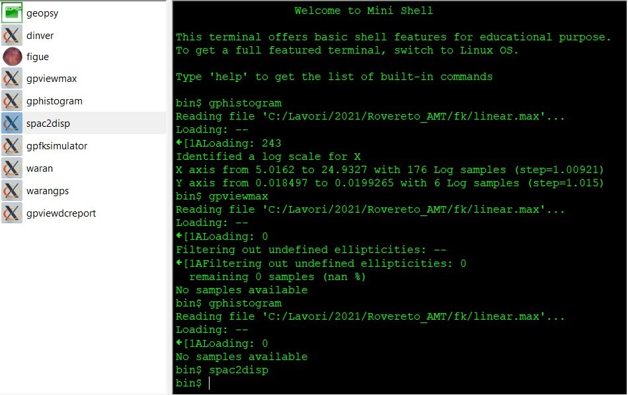628x395 pixels.
Task: Select the geopsy text label
Action: point(42,13)
